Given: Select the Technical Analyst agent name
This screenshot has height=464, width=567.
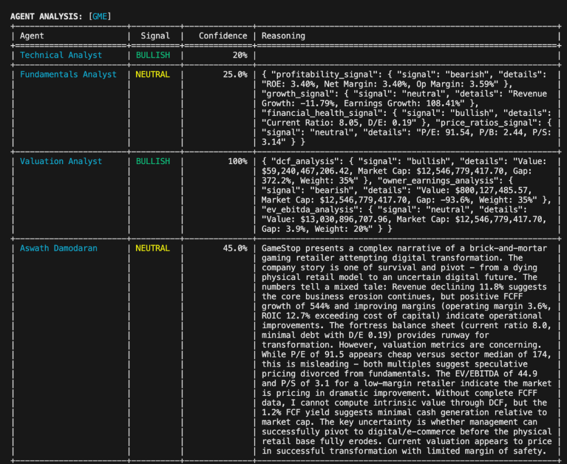Looking at the screenshot, I should pos(61,55).
